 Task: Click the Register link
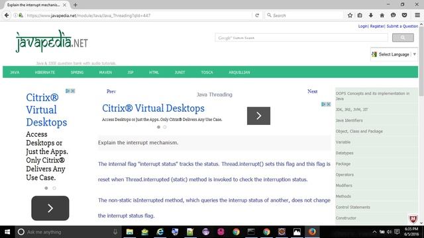[377, 26]
